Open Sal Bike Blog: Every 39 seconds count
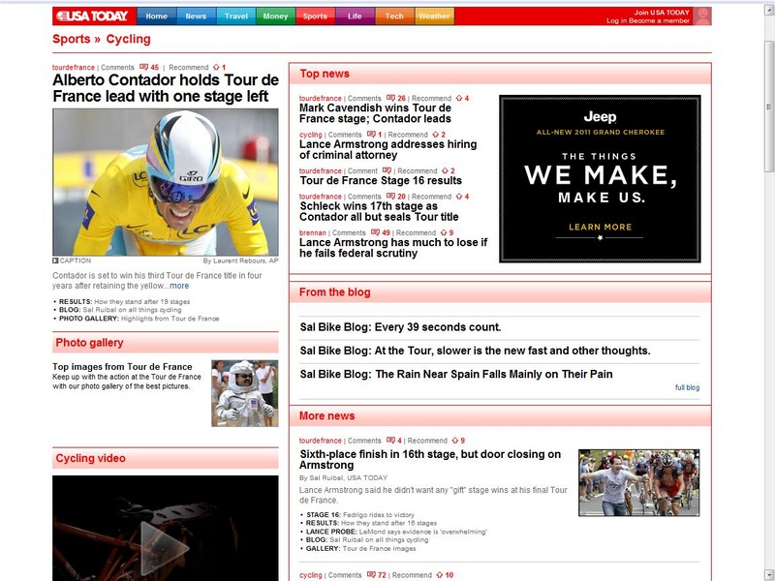 tap(400, 327)
